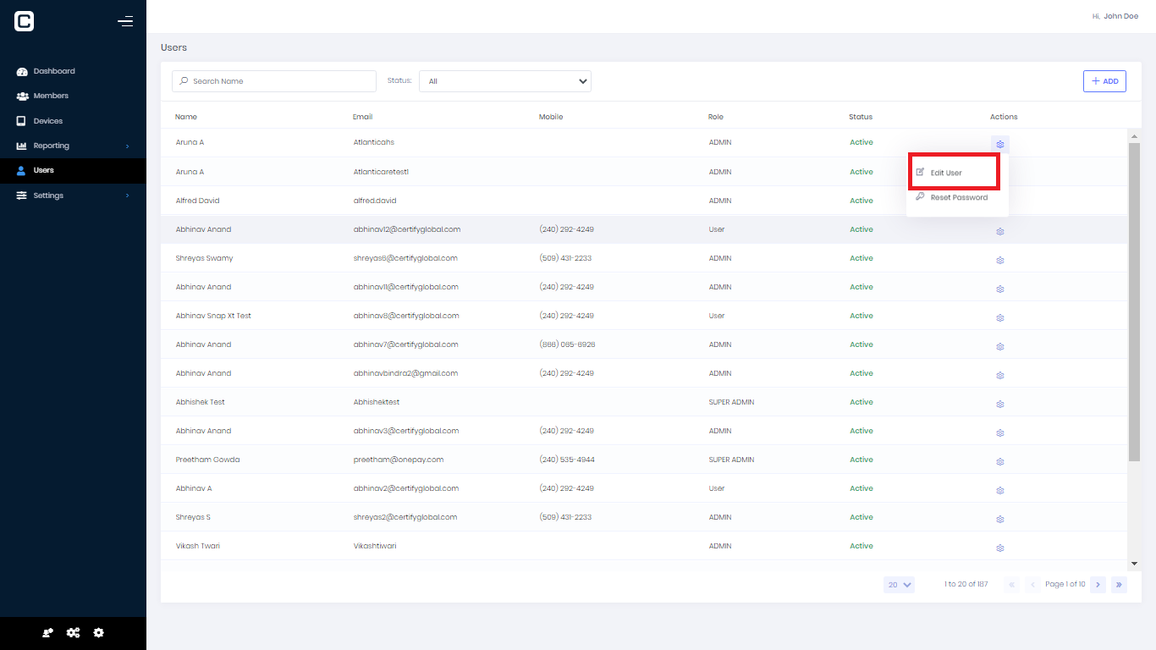Select the Members sidebar icon

point(21,96)
